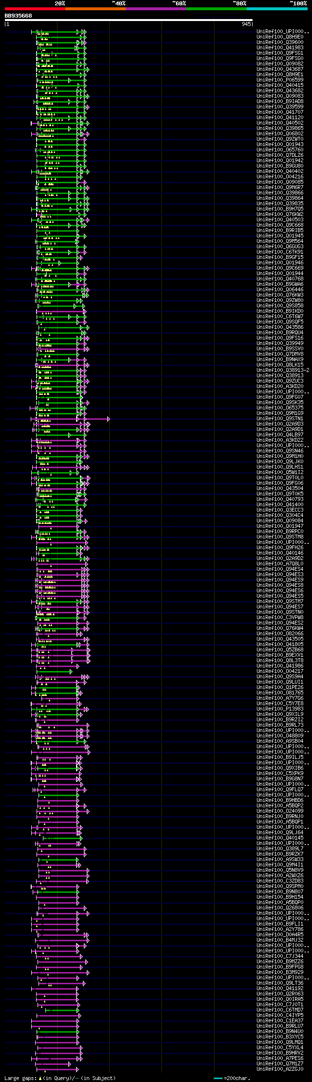
Task: Open hit UniRef100_Q39600
Action: 280,42
